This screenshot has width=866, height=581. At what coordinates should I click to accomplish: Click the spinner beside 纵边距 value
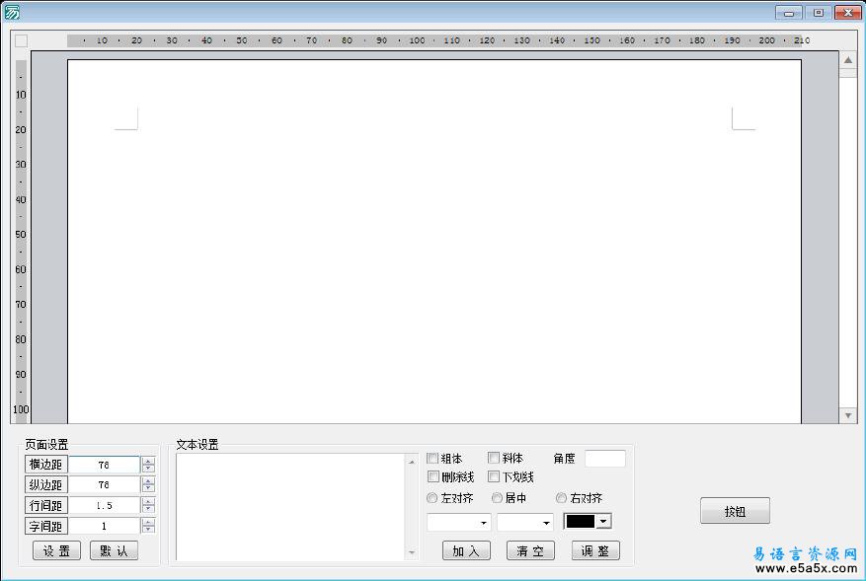tap(148, 485)
